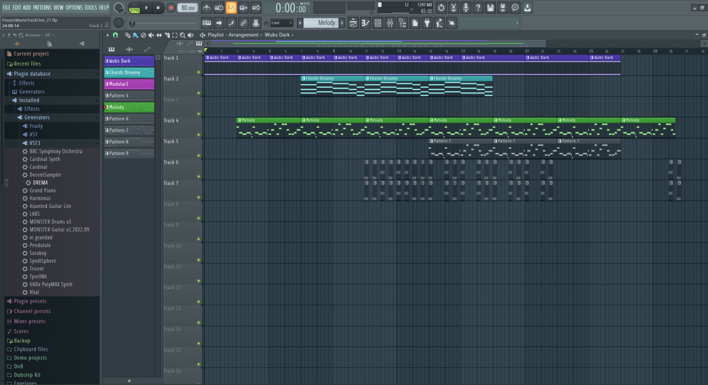Image resolution: width=708 pixels, height=385 pixels.
Task: Select the playlist zoom magnifier tool
Action: pos(183,35)
